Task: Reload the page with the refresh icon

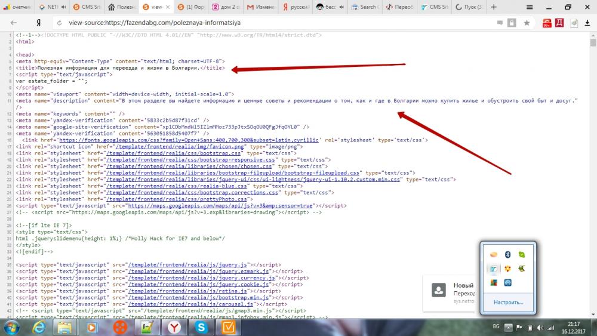Action: (x=59, y=23)
